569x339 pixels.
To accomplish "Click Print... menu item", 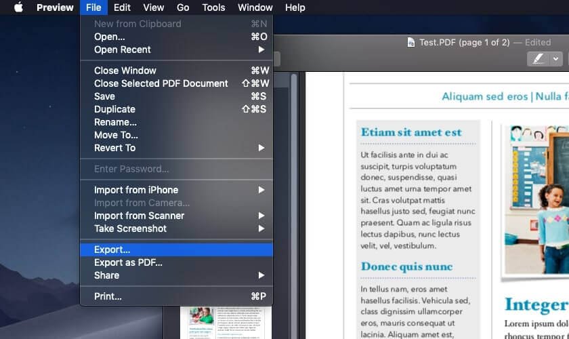I will (x=176, y=296).
